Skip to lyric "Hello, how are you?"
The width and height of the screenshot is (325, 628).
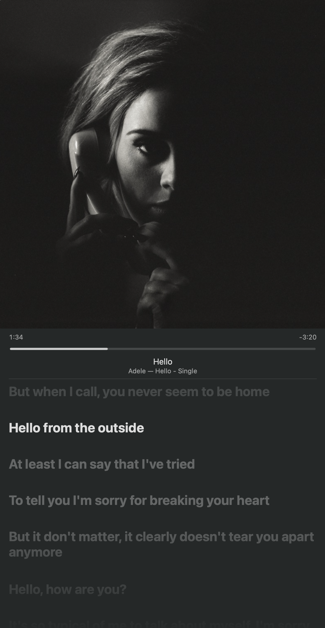(x=68, y=589)
